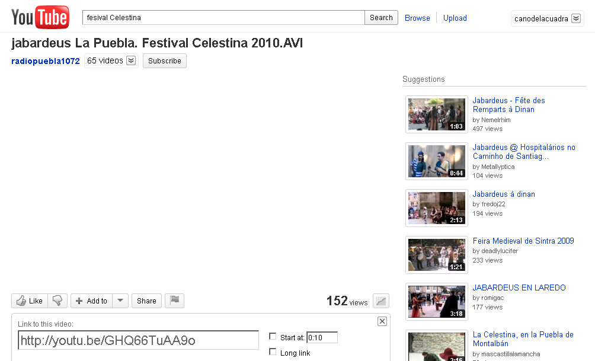Click uploader name romigac
595x361 pixels.
492,298
